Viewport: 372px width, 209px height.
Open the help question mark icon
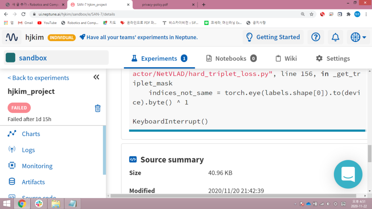pyautogui.click(x=316, y=37)
